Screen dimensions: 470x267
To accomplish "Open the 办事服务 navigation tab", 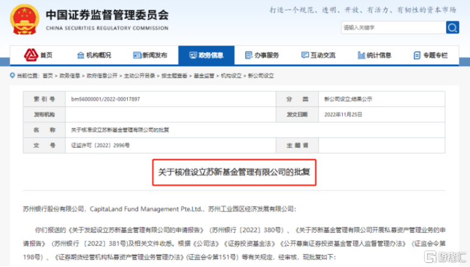I will click(262, 55).
